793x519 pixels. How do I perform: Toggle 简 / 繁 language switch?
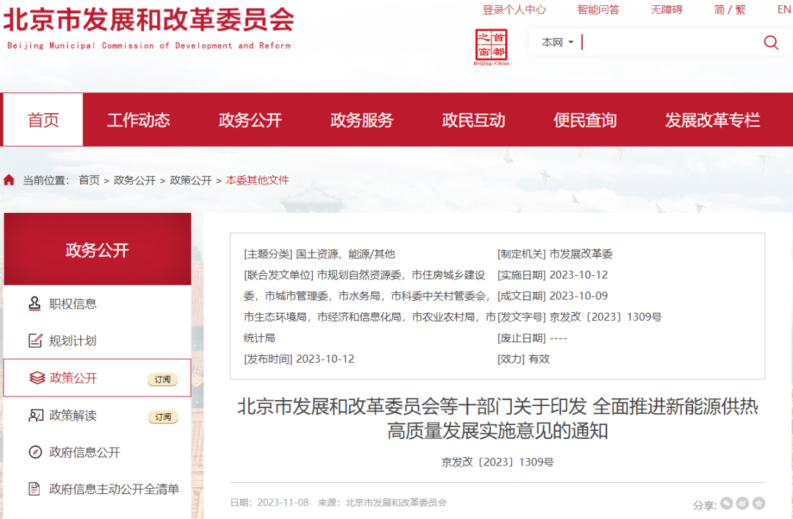(x=730, y=10)
